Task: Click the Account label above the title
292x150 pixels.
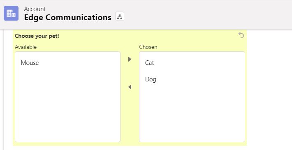Action: click(35, 9)
